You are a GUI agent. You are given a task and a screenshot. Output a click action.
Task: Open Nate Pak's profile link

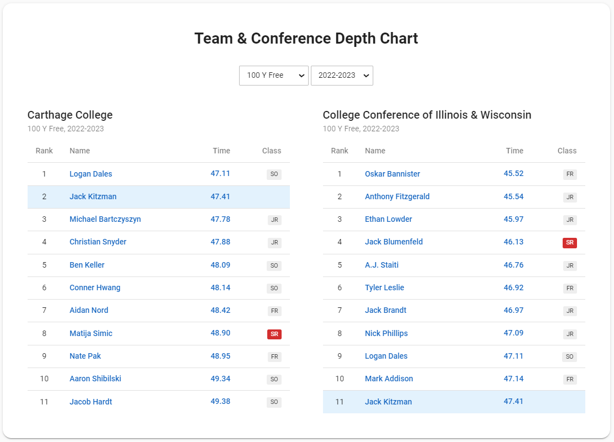(85, 356)
